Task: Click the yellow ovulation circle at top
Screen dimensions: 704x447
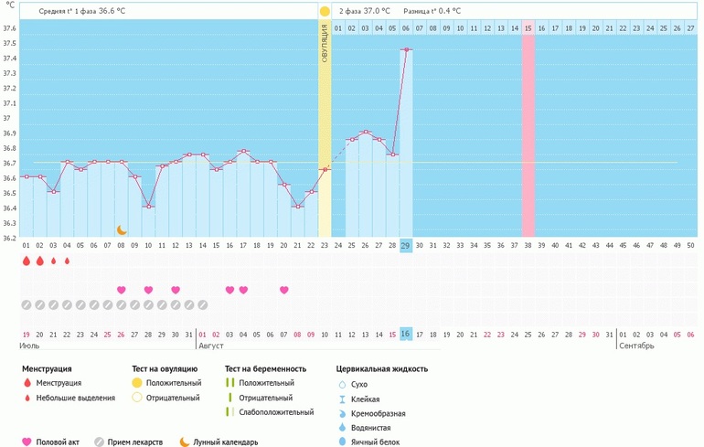Action: 325,11
